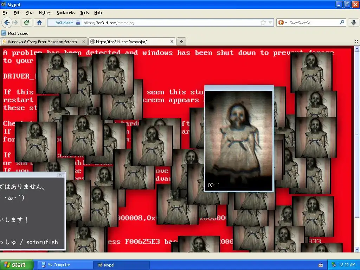The width and height of the screenshot is (360, 270).
Task: Open the Tools menu
Action: [x=84, y=13]
